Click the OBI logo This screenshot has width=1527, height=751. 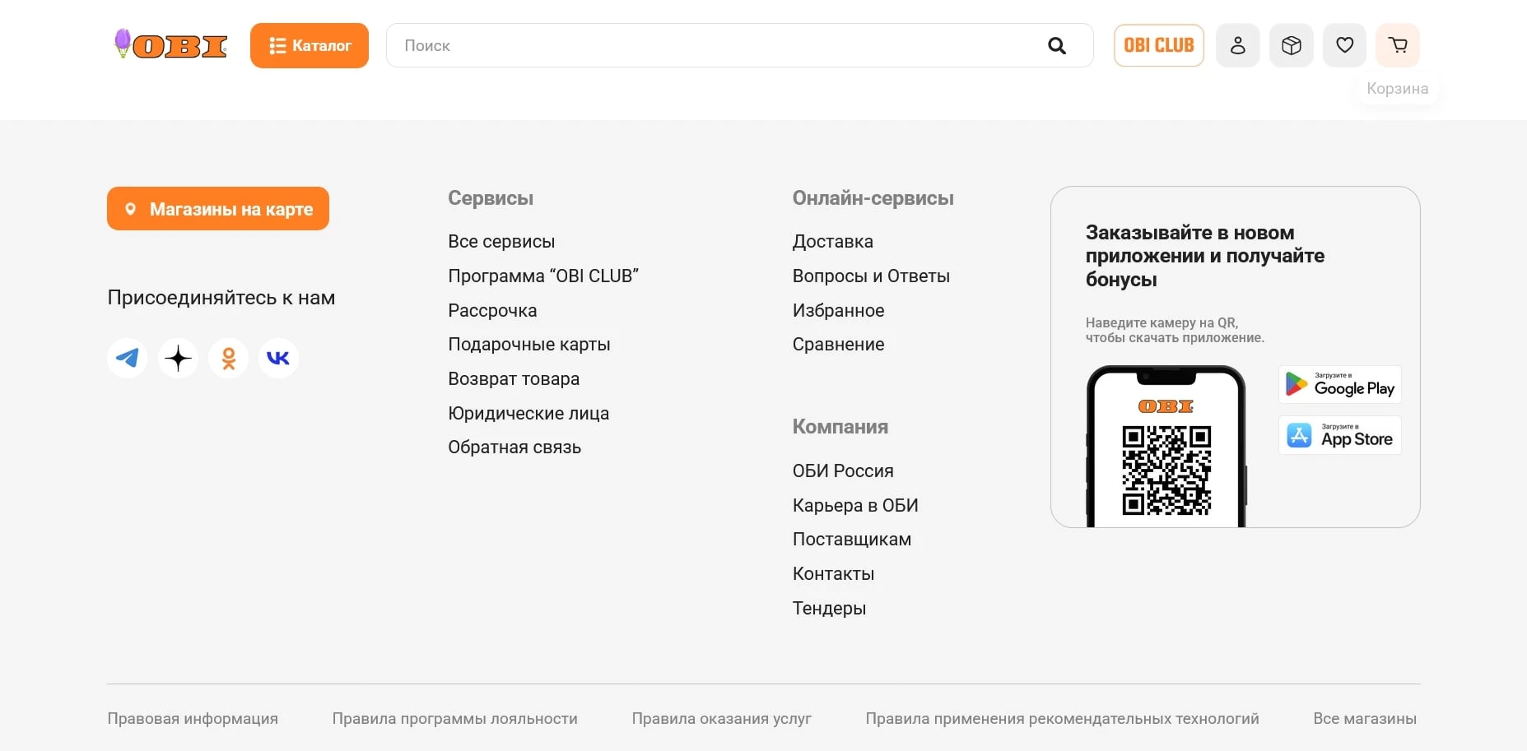click(x=169, y=47)
